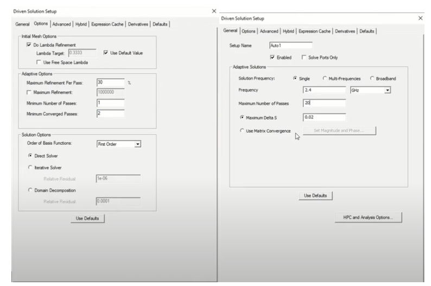The height and width of the screenshot is (286, 431).
Task: Close the right Driven Solution Setup dialog
Action: tap(421, 18)
